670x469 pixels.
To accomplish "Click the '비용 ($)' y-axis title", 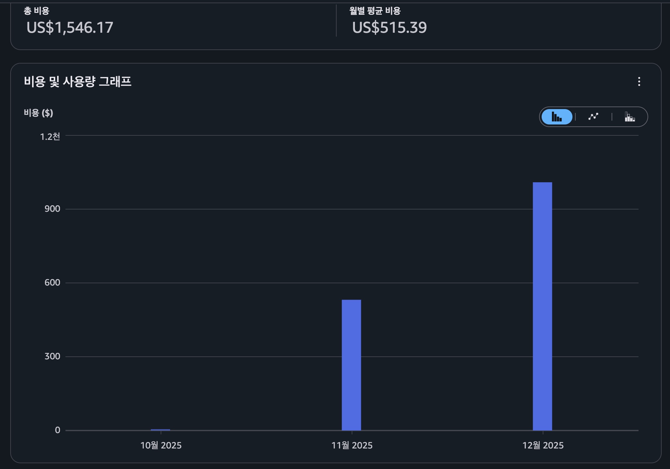I will tap(38, 113).
